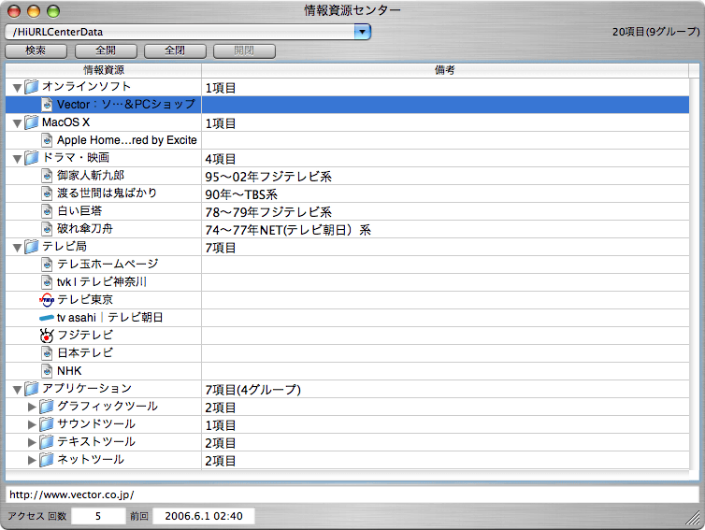Select the 'フジテレビ' row text
This screenshot has height=530, width=705.
pos(85,336)
